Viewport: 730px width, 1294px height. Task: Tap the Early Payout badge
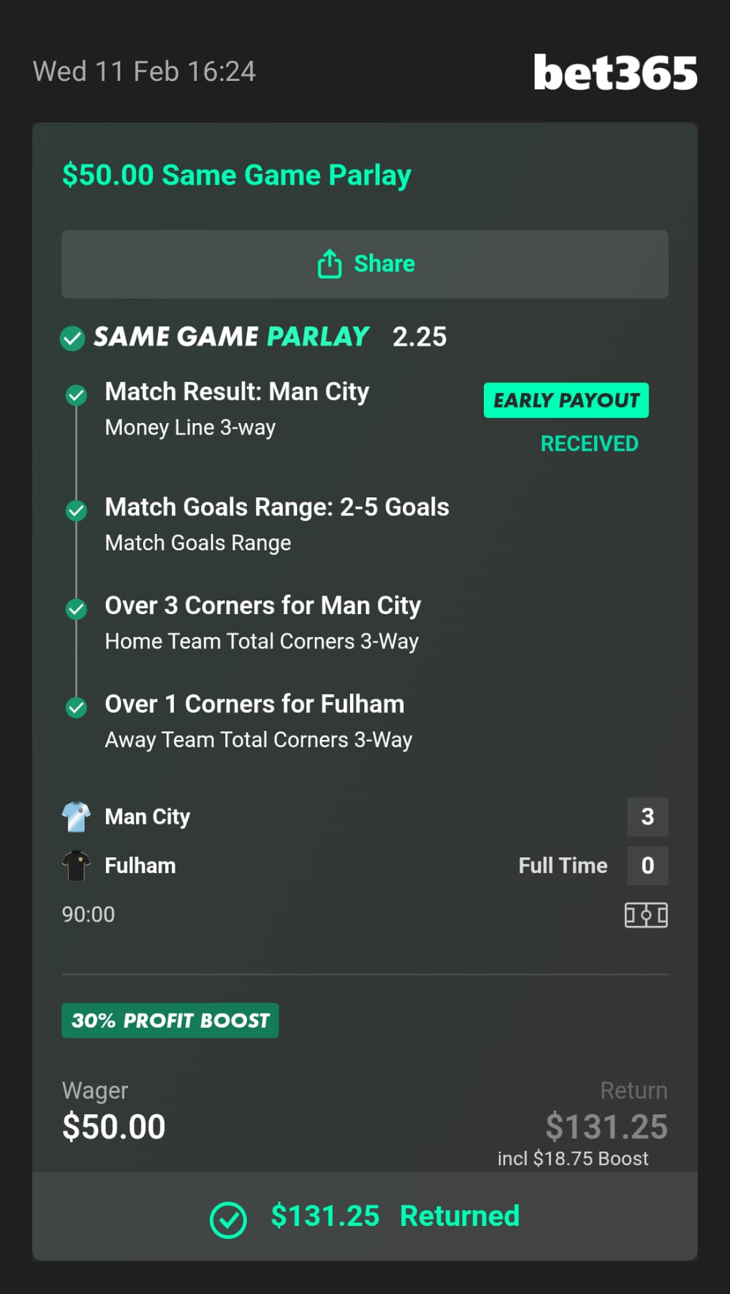point(566,400)
